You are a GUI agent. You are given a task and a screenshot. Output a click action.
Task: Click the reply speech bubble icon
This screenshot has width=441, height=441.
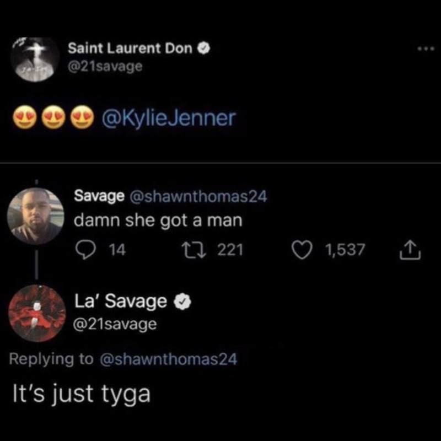tap(85, 250)
